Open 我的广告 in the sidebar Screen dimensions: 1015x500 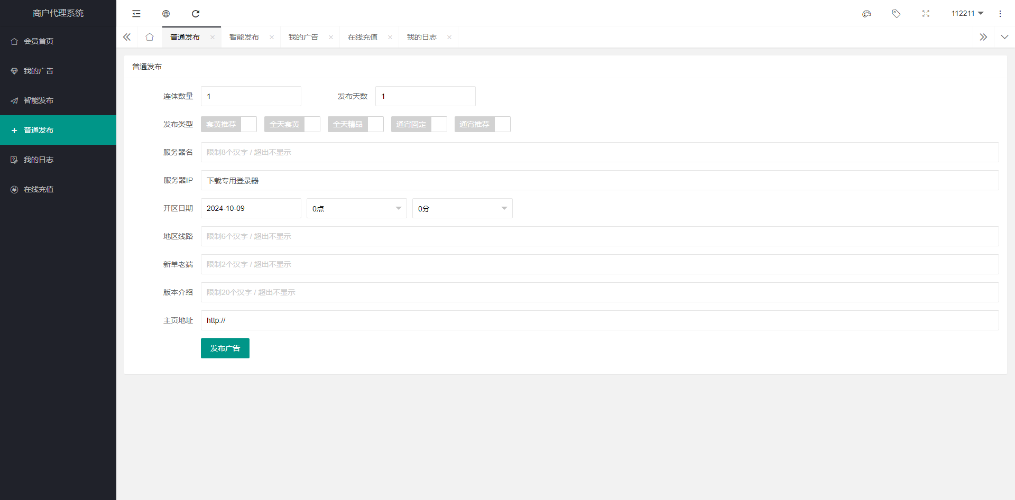[x=58, y=71]
